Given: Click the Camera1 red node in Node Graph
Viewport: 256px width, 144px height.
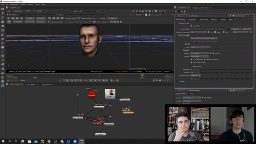Looking at the screenshot, I should tap(92, 95).
